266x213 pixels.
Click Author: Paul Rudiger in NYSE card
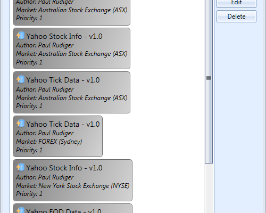coord(45,177)
